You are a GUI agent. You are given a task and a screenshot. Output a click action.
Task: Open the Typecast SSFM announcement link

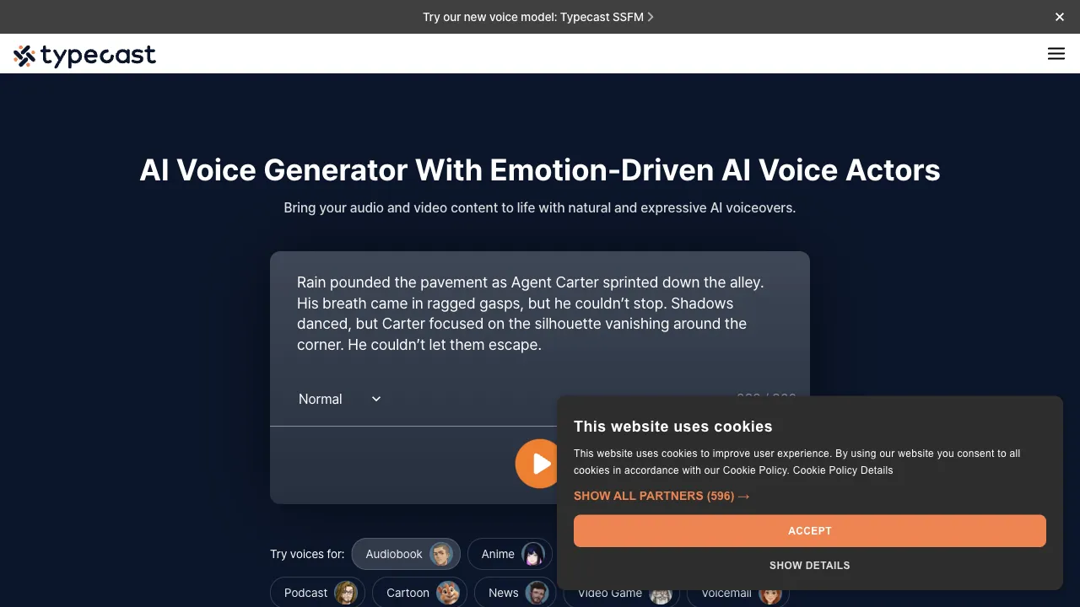pyautogui.click(x=538, y=17)
